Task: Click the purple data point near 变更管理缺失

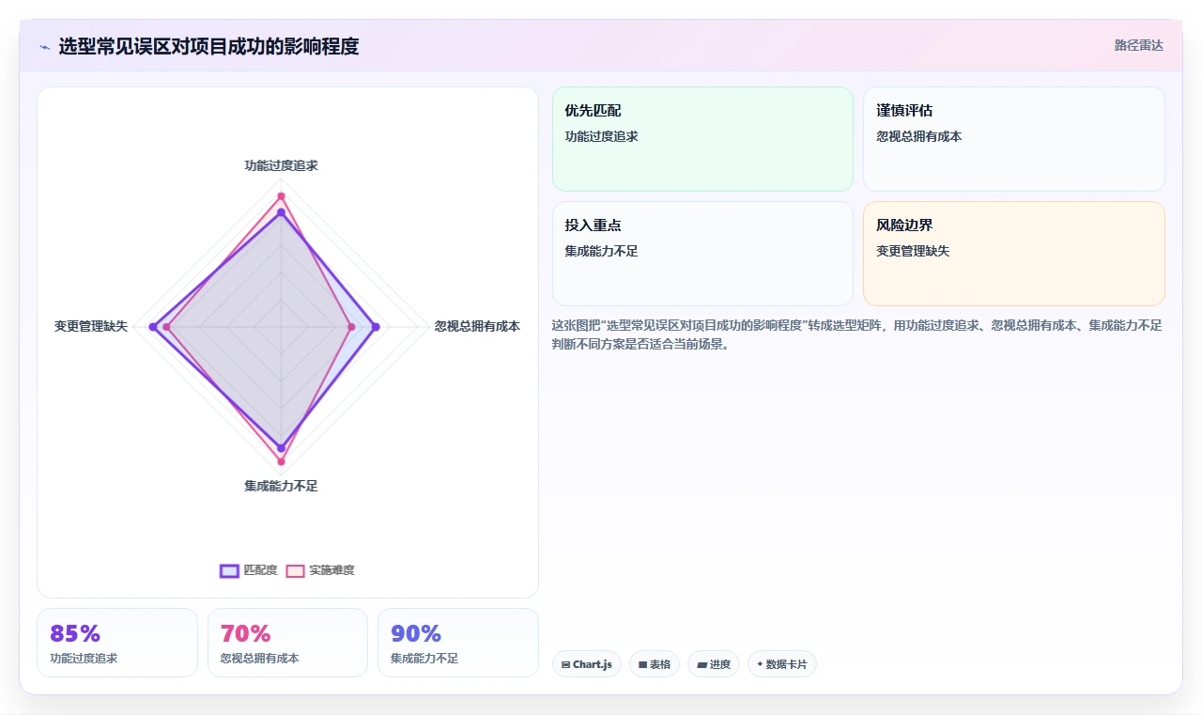Action: pyautogui.click(x=152, y=326)
